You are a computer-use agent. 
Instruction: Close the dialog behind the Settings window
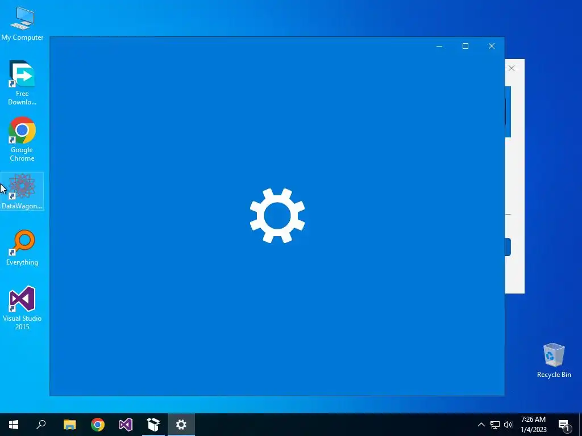(512, 68)
